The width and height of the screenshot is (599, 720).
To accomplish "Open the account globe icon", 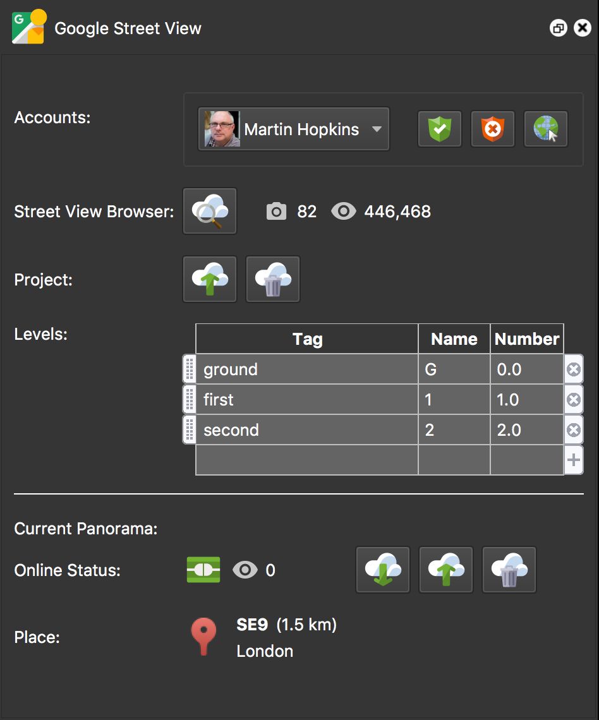I will 545,129.
